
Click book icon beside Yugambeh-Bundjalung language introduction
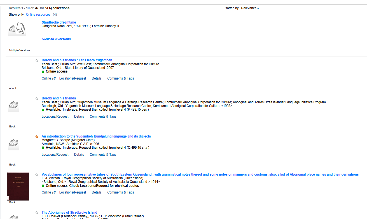coord(13,143)
